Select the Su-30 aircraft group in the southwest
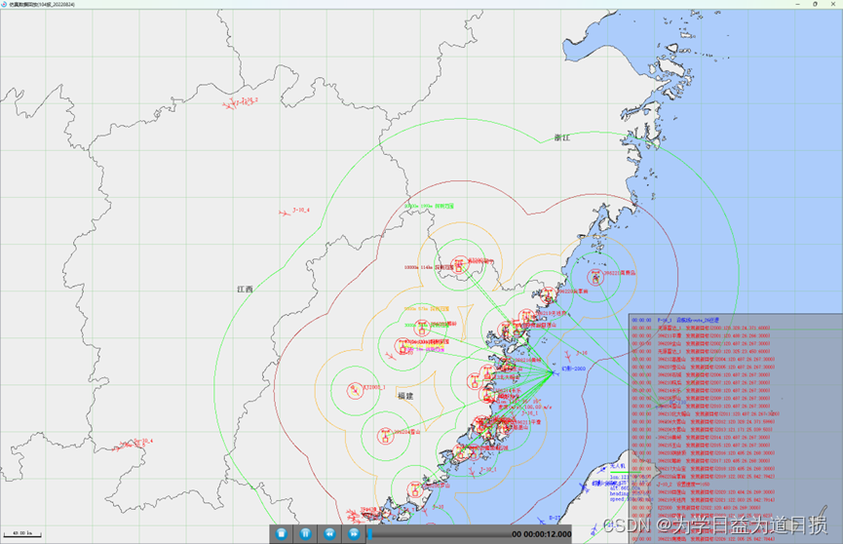Image resolution: width=843 pixels, height=544 pixels. point(123,447)
